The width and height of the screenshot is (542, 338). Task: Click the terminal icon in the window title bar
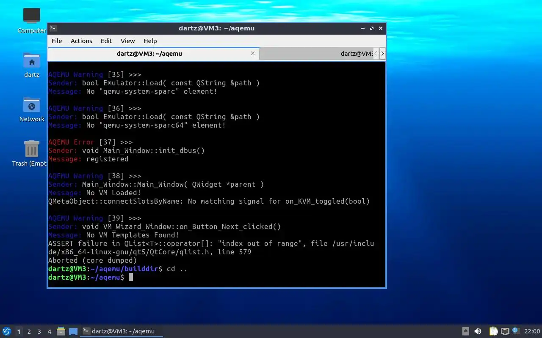pyautogui.click(x=53, y=28)
